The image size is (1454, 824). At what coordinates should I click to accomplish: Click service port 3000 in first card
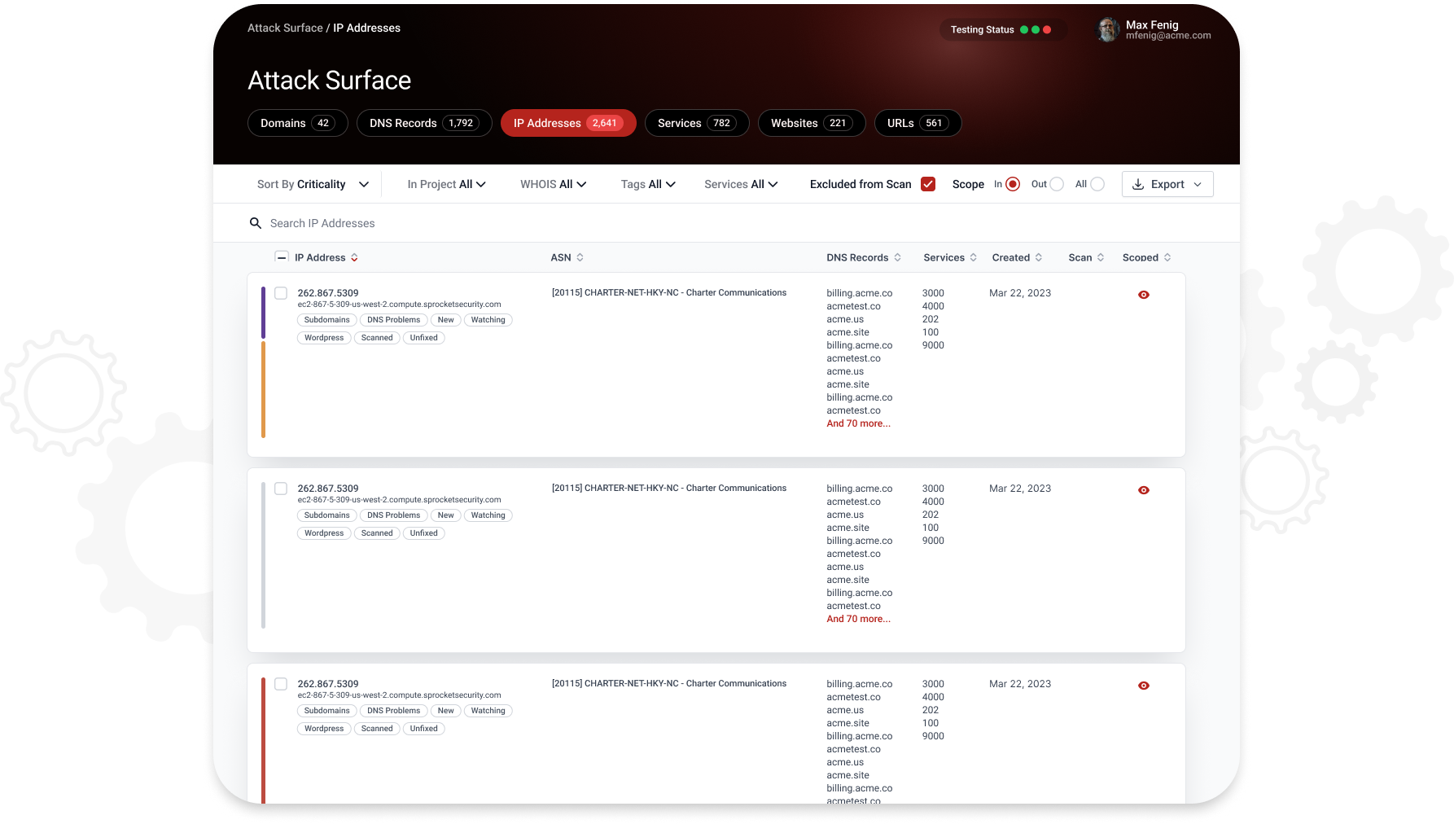933,293
